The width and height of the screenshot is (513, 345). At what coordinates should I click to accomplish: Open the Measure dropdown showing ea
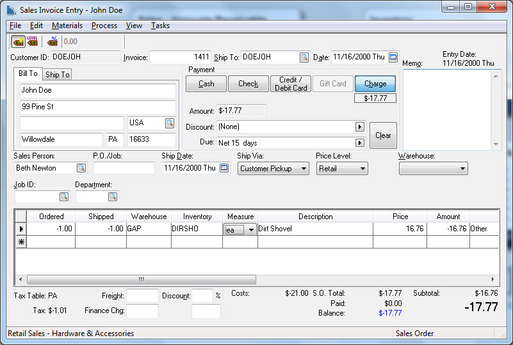tap(251, 229)
